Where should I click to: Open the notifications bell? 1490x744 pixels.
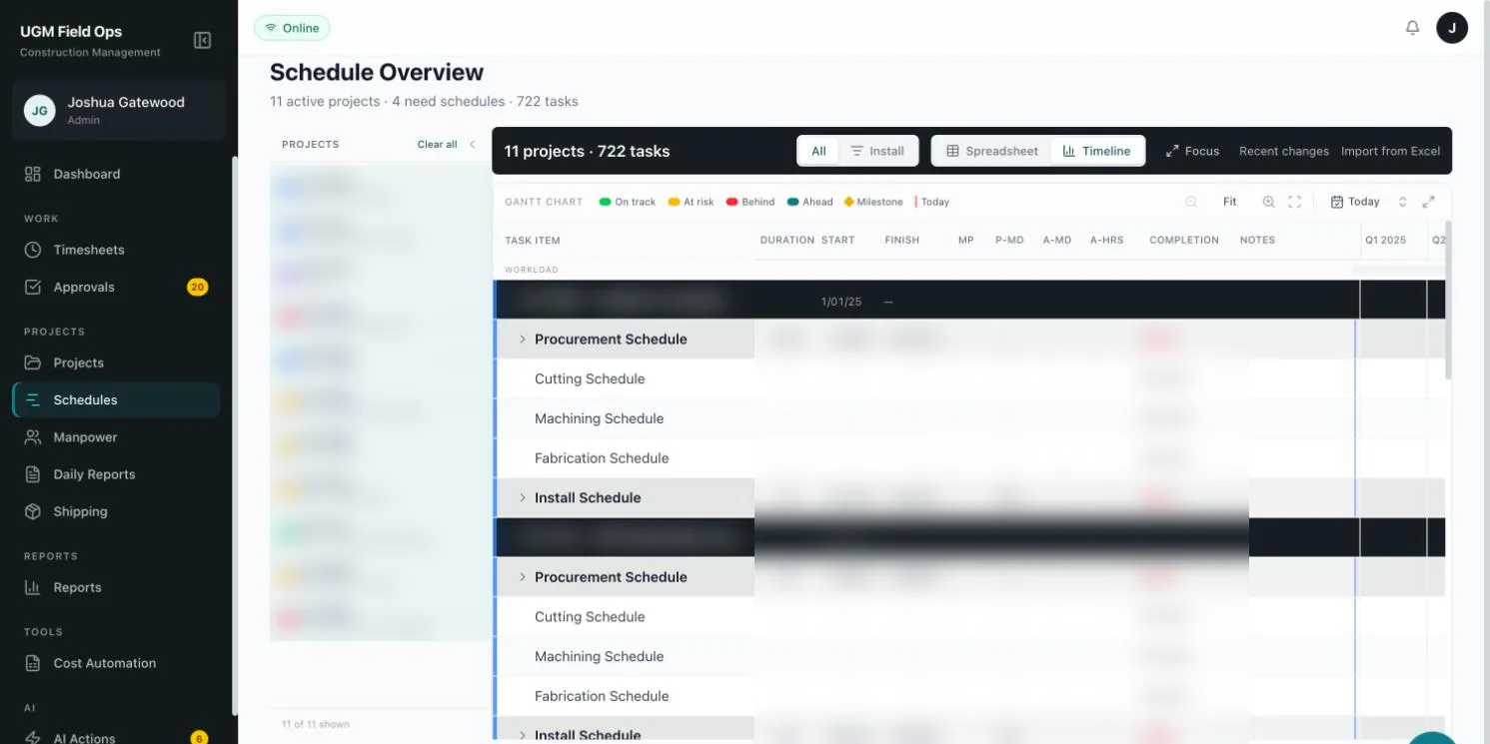(1412, 28)
